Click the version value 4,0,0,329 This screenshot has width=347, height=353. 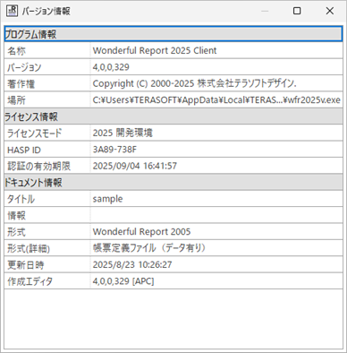pyautogui.click(x=111, y=67)
